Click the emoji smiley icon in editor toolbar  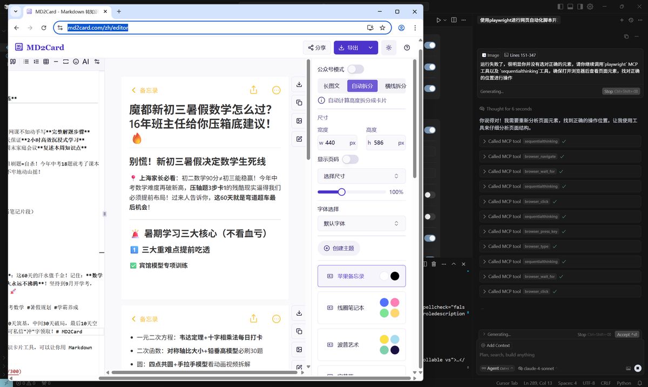point(76,62)
